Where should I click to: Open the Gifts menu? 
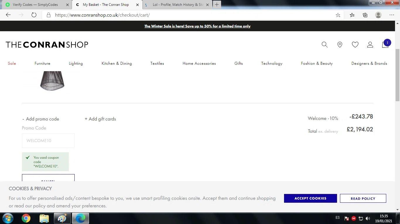[239, 63]
